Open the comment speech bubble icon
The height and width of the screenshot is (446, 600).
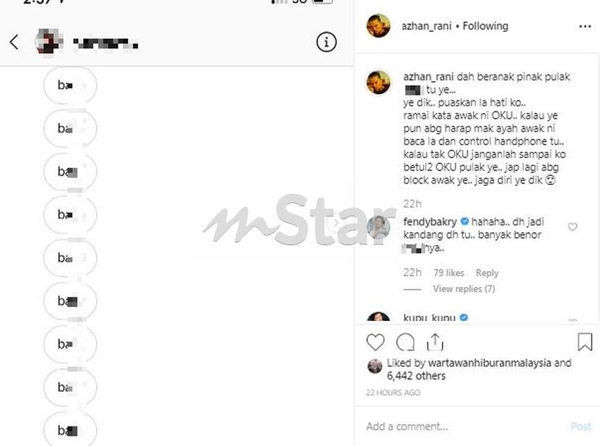(x=406, y=342)
